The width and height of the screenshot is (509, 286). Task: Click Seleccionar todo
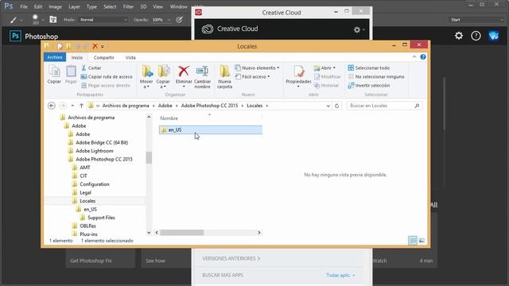pos(369,68)
